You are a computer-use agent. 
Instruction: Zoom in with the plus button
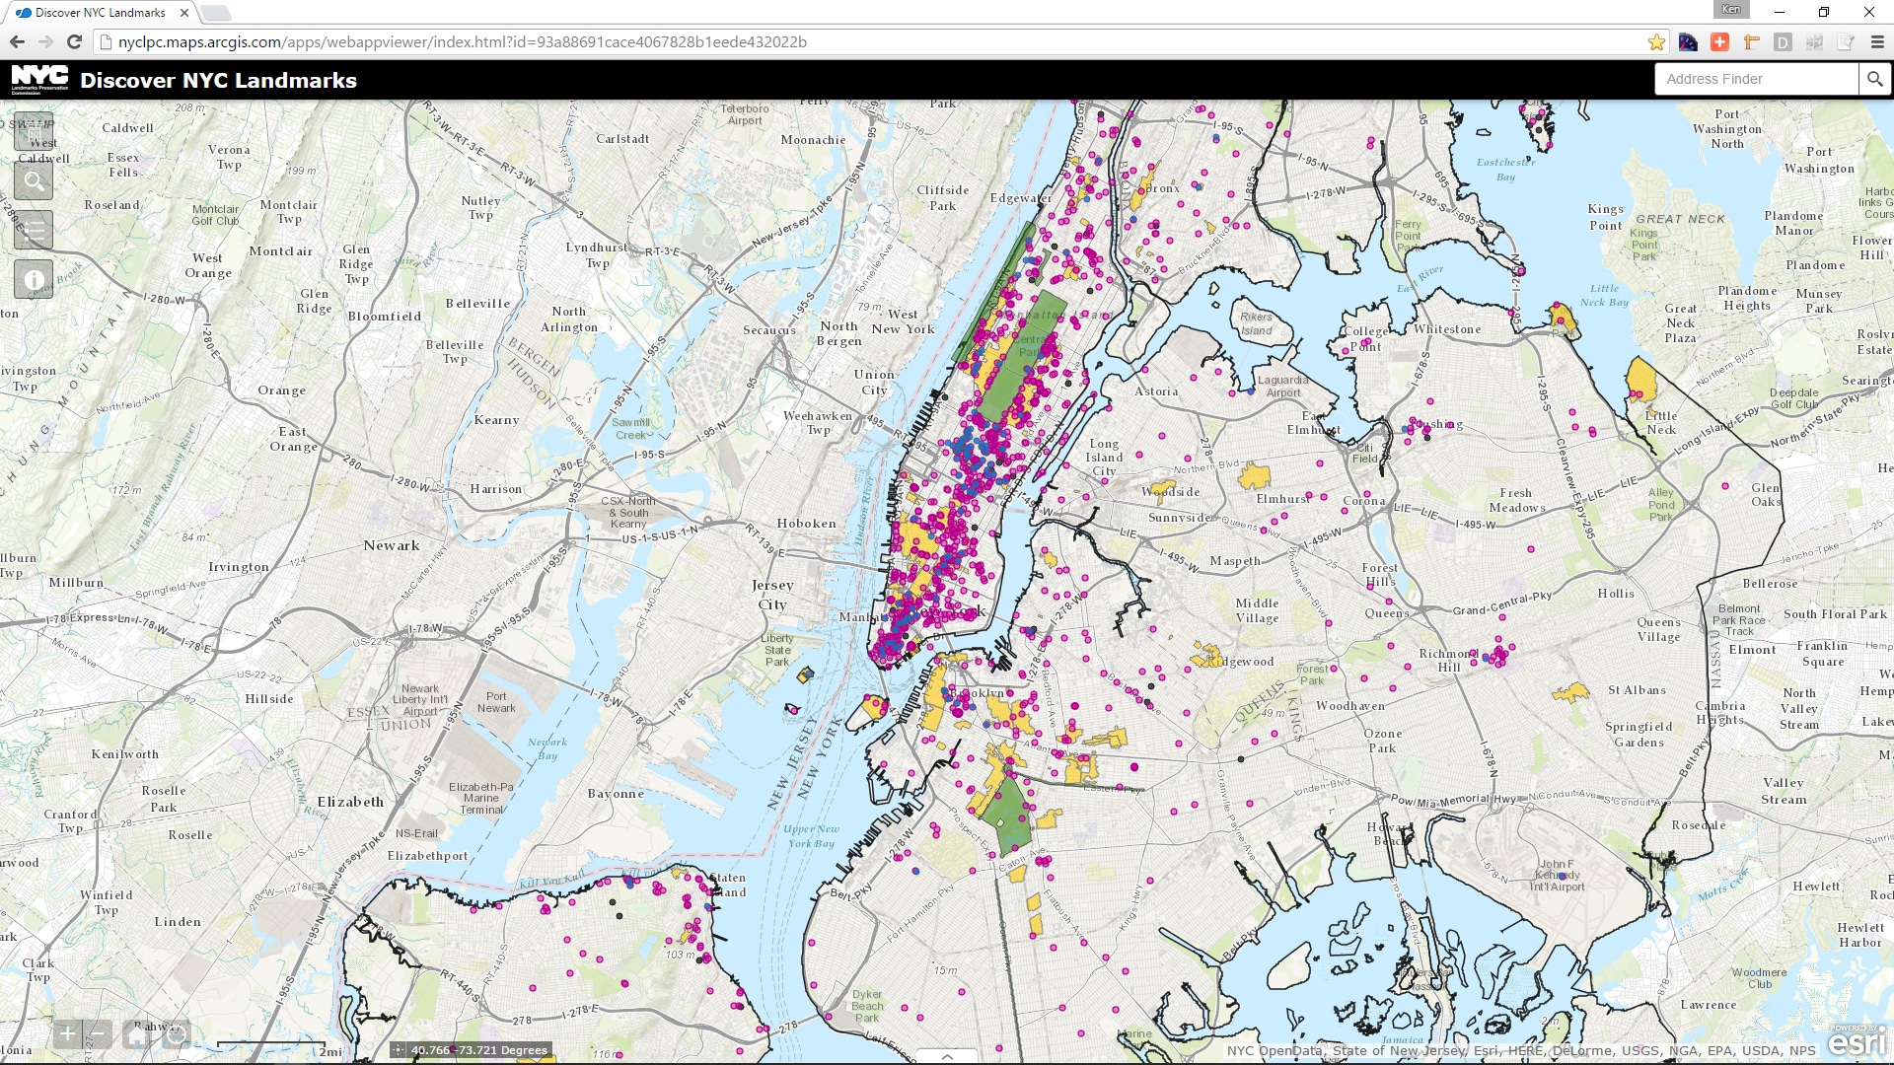coord(66,1033)
